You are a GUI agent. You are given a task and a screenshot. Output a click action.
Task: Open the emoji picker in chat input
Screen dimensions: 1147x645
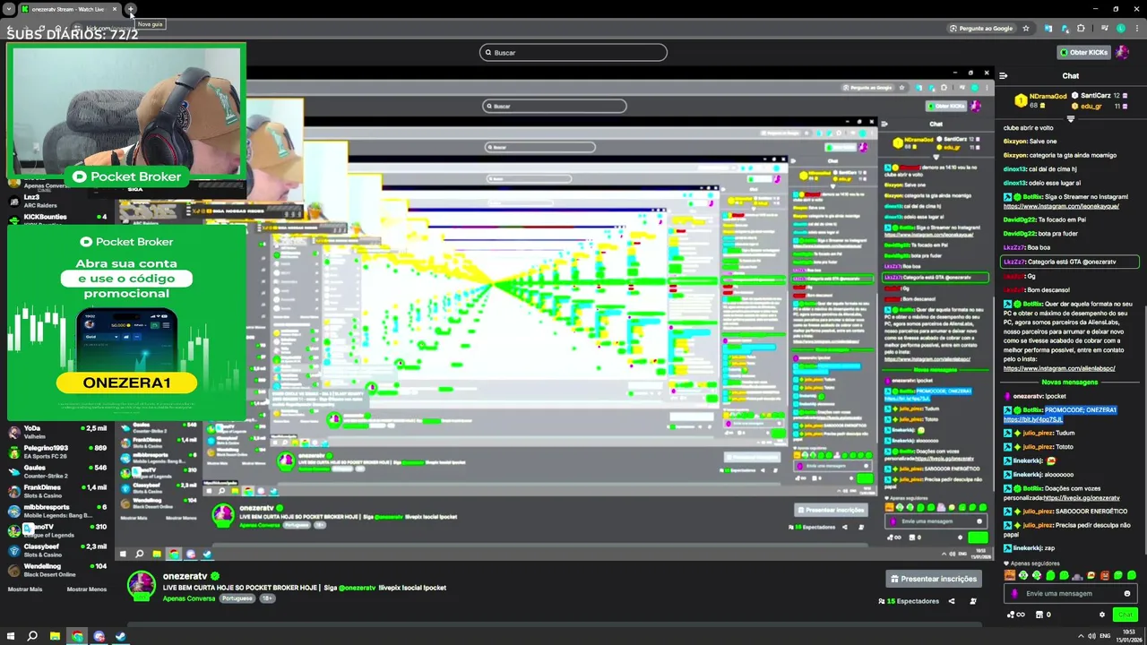point(1127,593)
